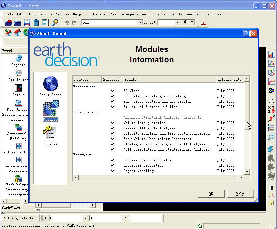
Task: Expand more toolbar options with the >> button
Action: pyautogui.click(x=191, y=22)
